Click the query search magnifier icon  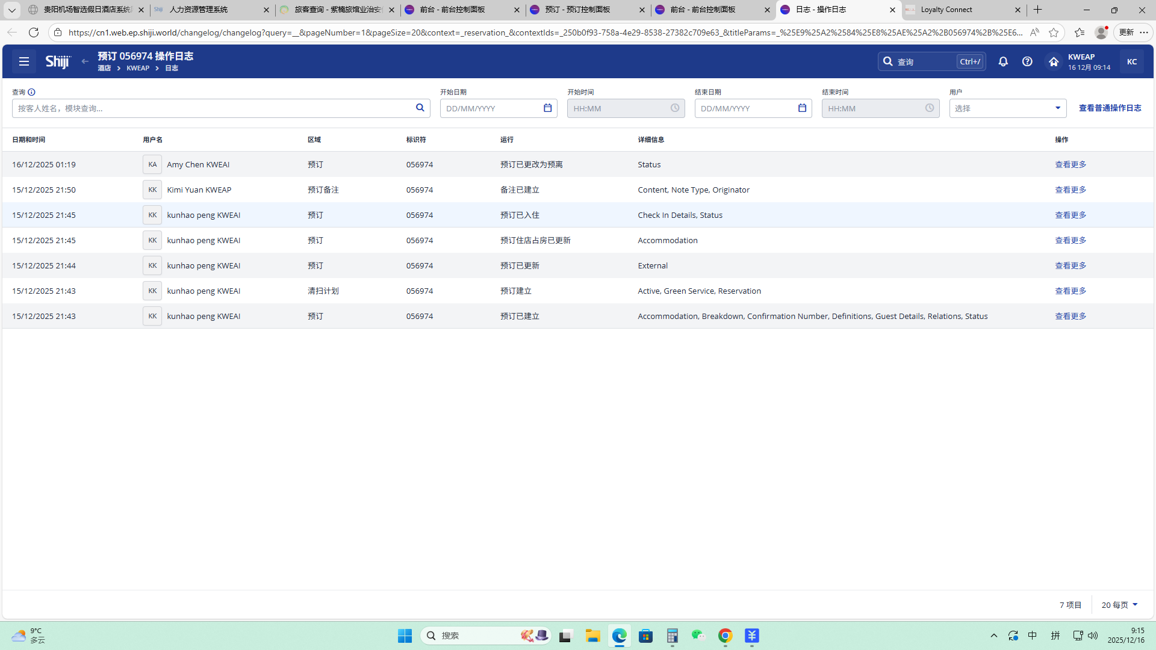point(420,108)
